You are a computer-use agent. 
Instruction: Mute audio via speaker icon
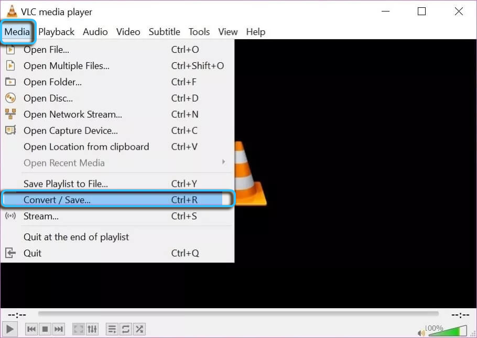[x=421, y=333]
